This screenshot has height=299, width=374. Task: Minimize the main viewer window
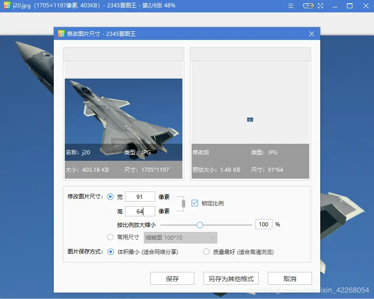[x=335, y=6]
